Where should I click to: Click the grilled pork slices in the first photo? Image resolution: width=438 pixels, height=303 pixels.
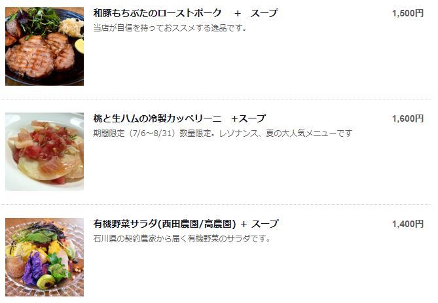tap(39, 56)
